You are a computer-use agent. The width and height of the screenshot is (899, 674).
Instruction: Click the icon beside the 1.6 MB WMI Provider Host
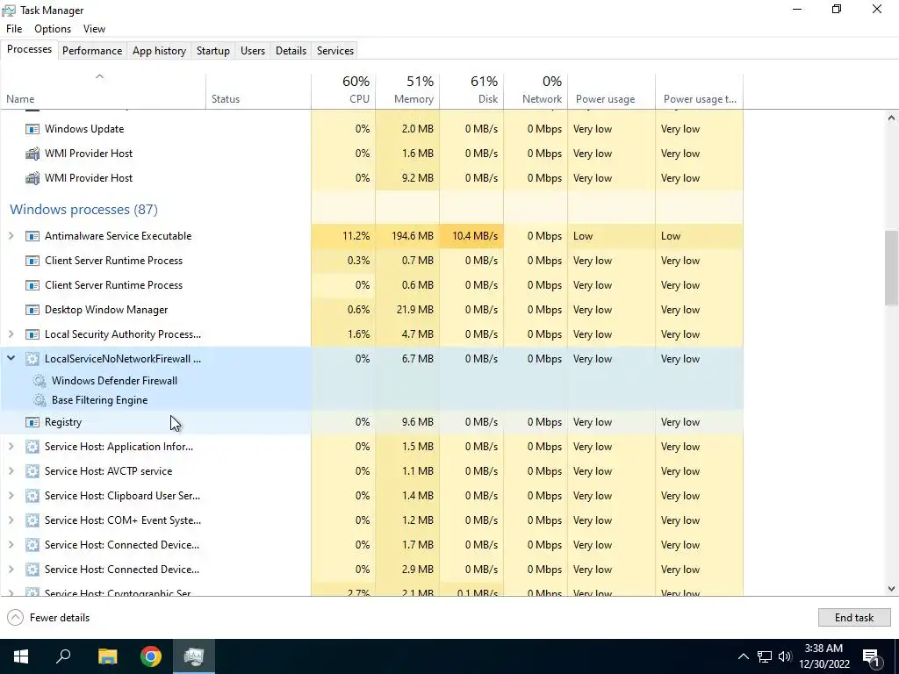tap(32, 154)
